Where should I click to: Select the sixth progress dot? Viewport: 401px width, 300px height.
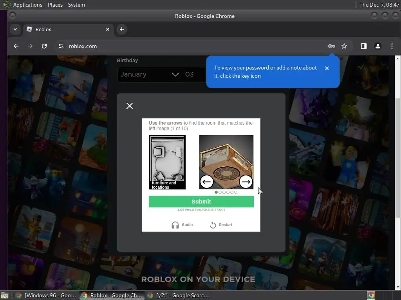(x=235, y=192)
